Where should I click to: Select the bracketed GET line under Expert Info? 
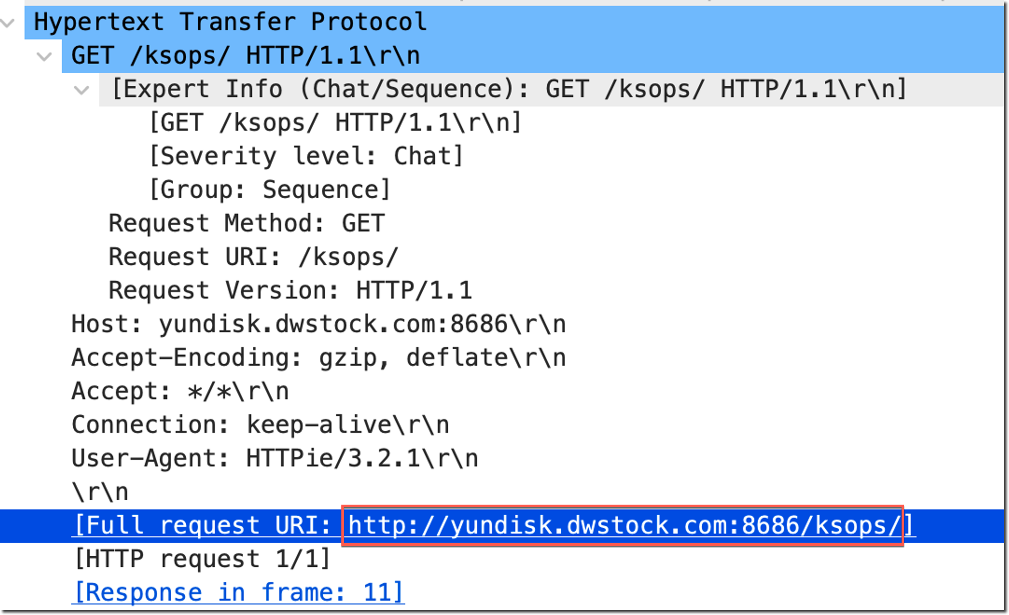pyautogui.click(x=335, y=123)
